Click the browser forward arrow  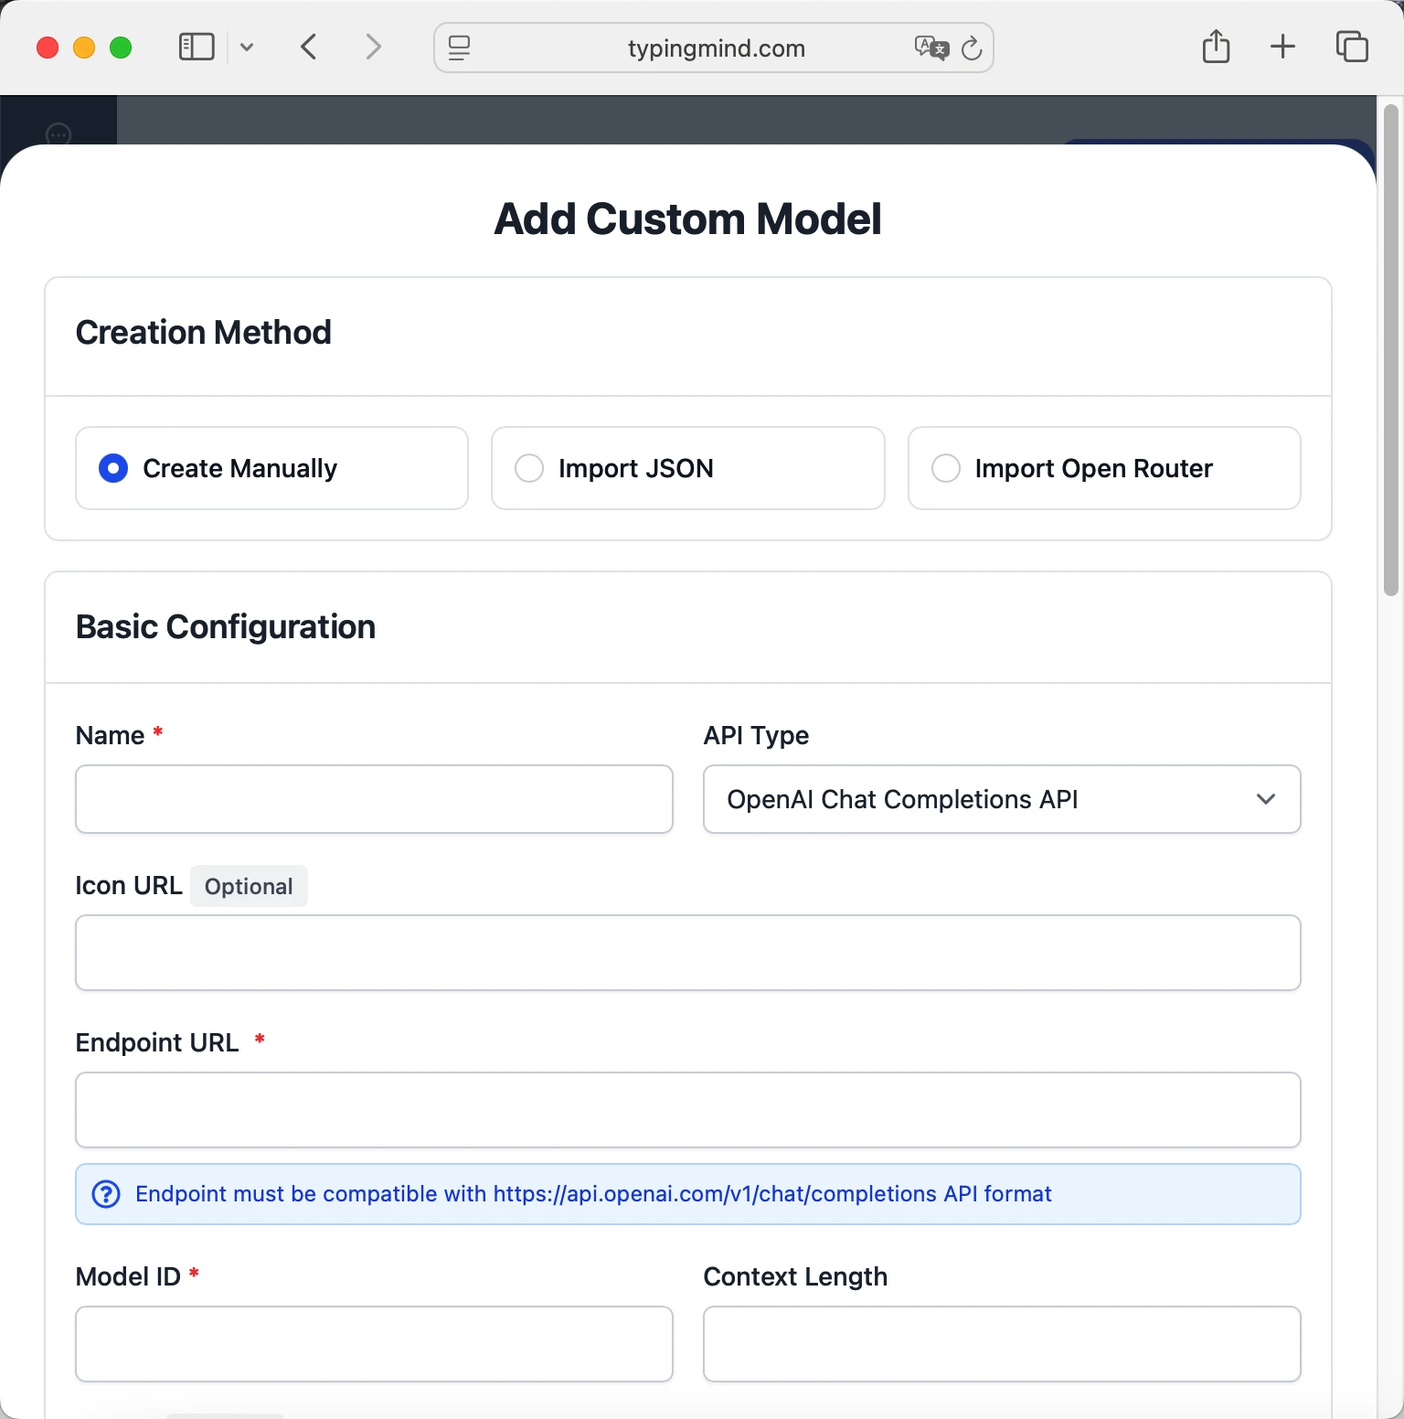pos(373,47)
